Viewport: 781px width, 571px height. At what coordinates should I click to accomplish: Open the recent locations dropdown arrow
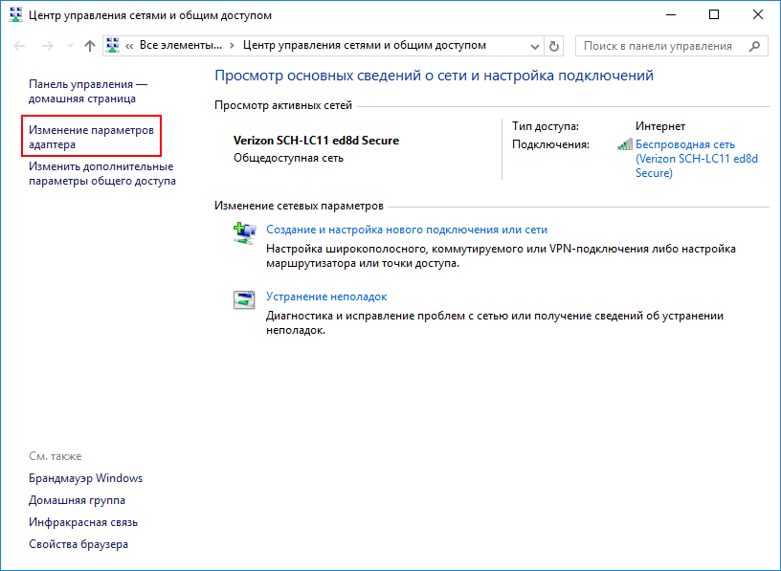69,46
